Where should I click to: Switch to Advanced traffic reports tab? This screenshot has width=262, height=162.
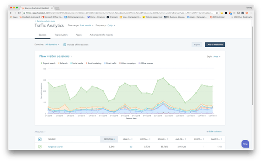tap(101, 35)
